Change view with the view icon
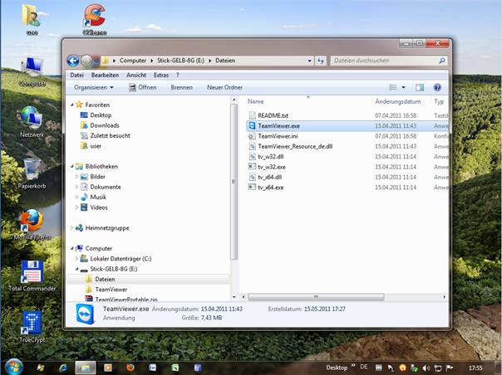This screenshot has height=375, width=502. (x=393, y=87)
